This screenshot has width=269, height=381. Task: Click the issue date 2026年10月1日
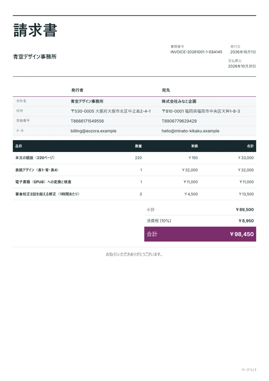coord(243,52)
